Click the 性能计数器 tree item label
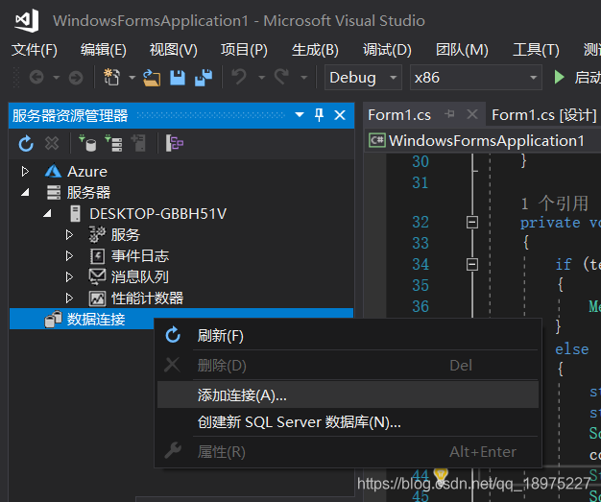 pos(147,298)
